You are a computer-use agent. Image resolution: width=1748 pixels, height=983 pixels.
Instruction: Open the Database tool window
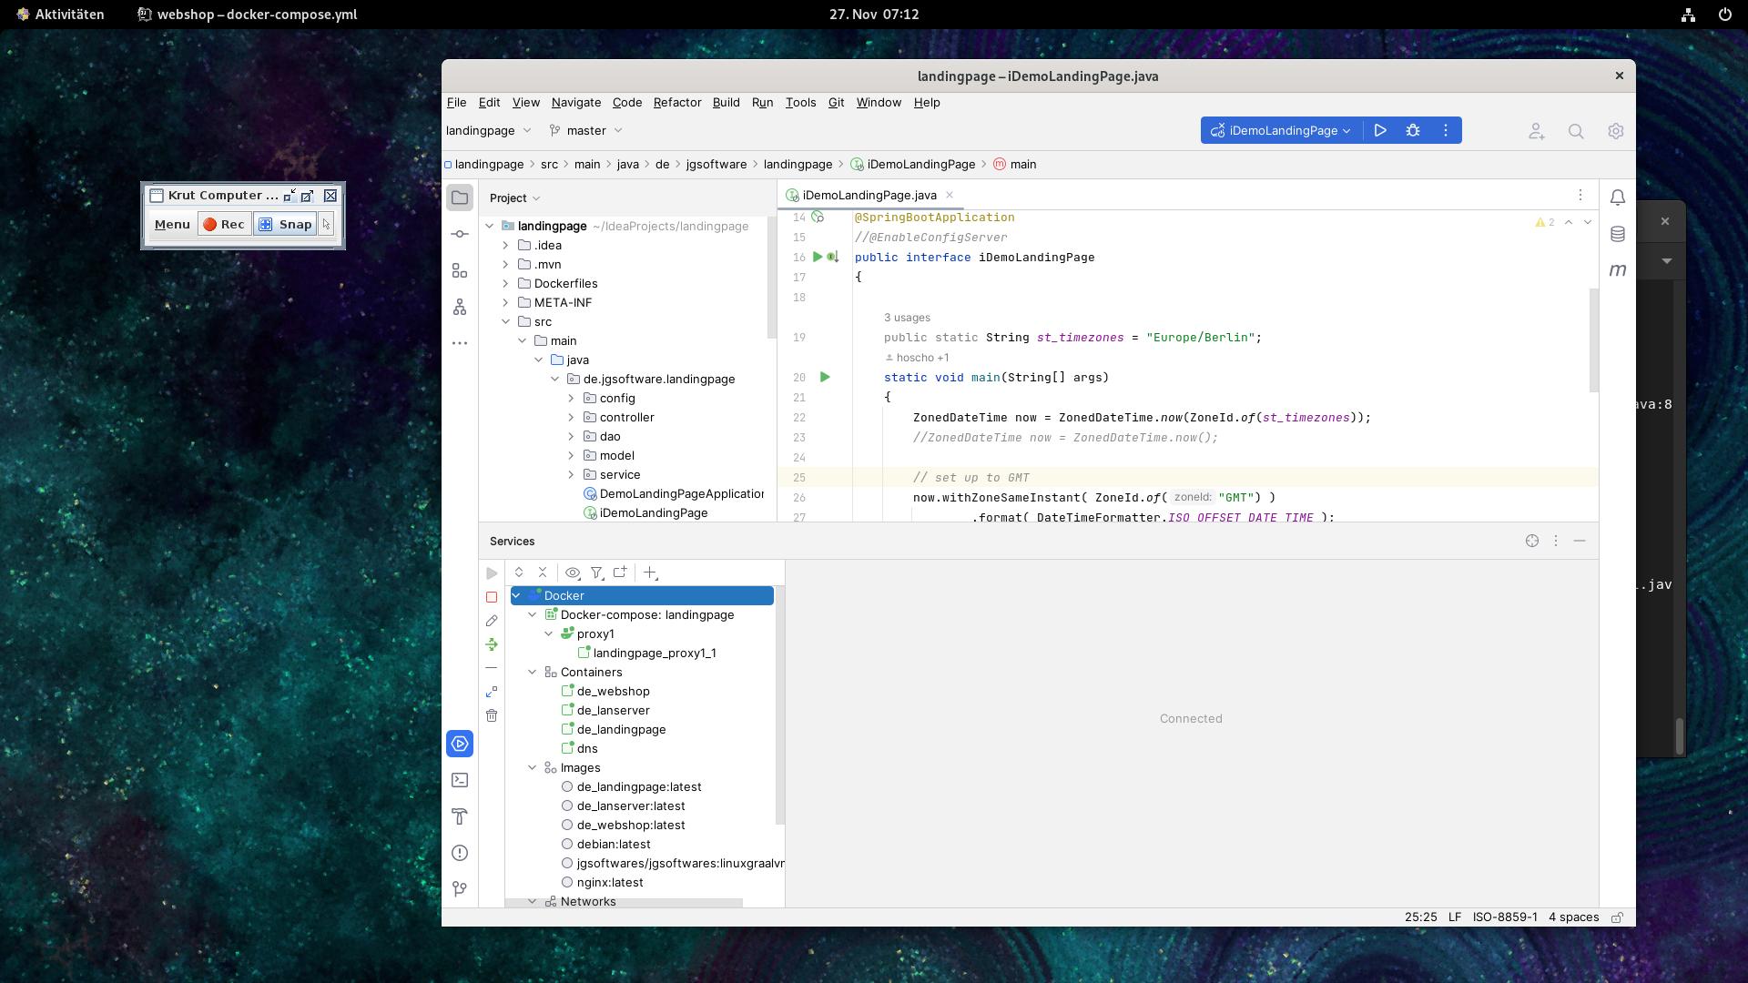coord(1617,234)
